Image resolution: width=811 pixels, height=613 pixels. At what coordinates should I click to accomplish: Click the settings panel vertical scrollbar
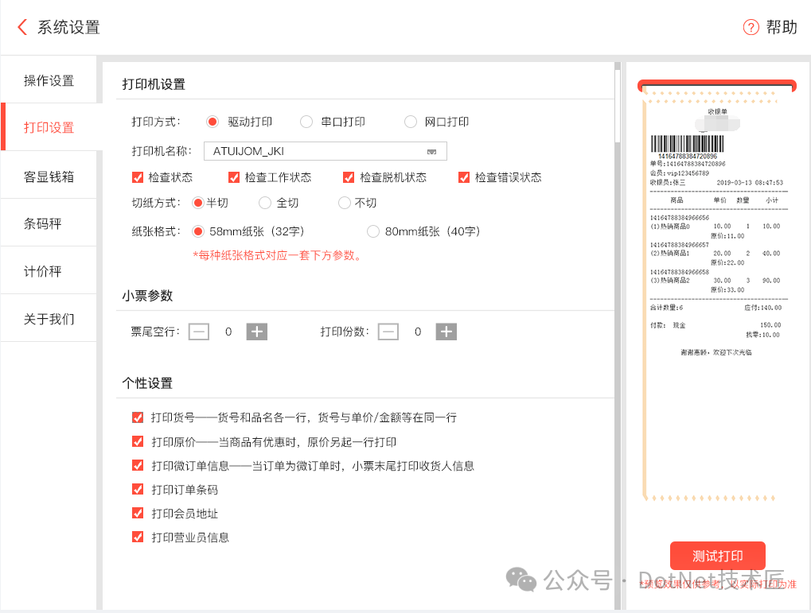point(618,103)
